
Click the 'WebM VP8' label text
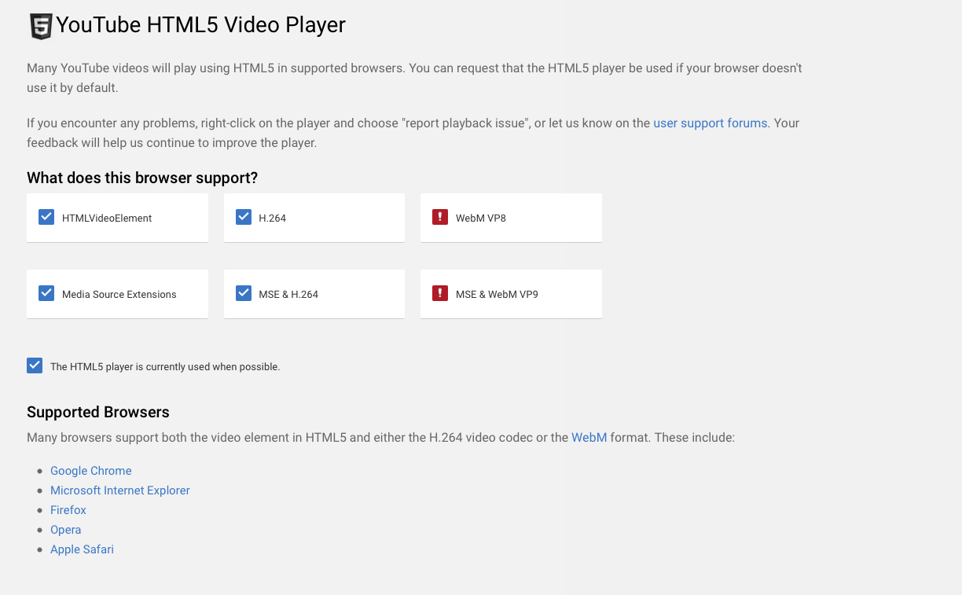click(481, 219)
